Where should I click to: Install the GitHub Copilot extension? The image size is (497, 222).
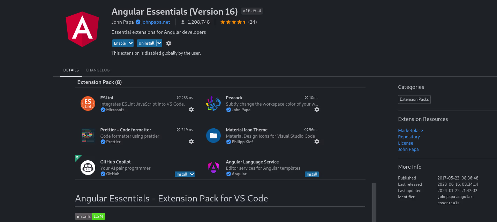coord(182,174)
